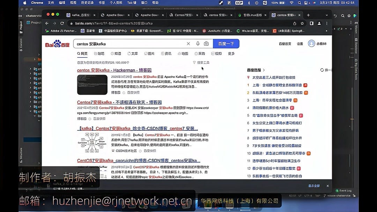
Task: Open Chrome's three-dot menu
Action: 327,23
